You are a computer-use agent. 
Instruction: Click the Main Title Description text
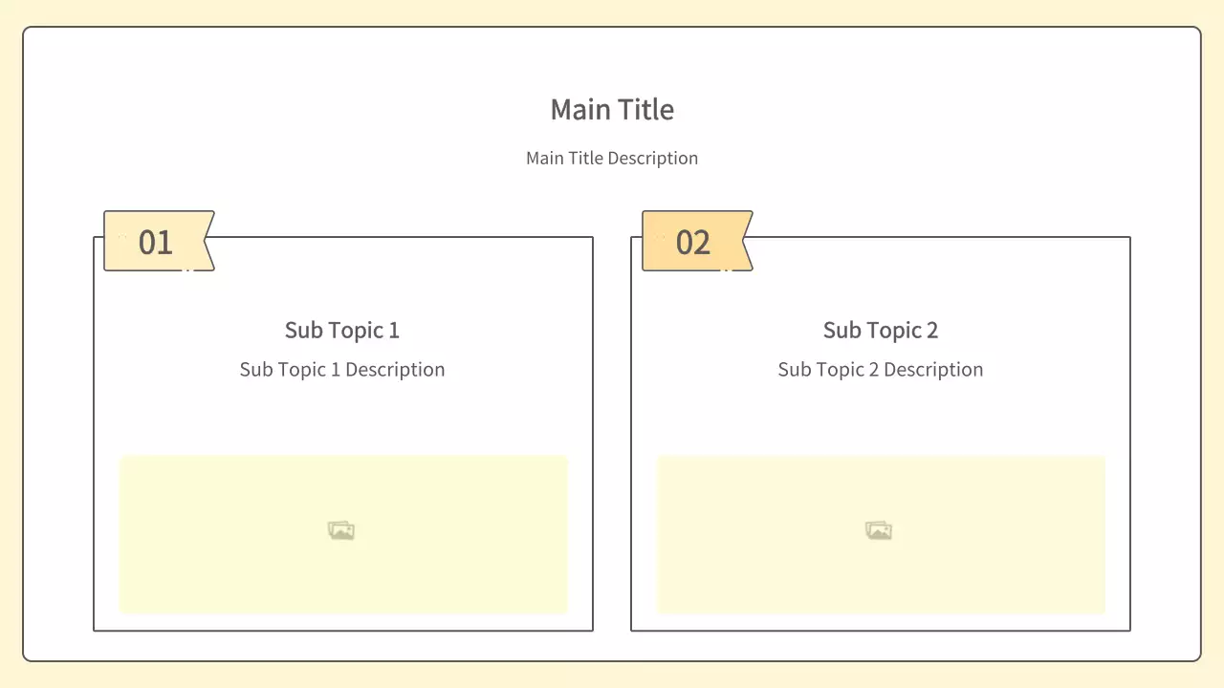pyautogui.click(x=612, y=159)
